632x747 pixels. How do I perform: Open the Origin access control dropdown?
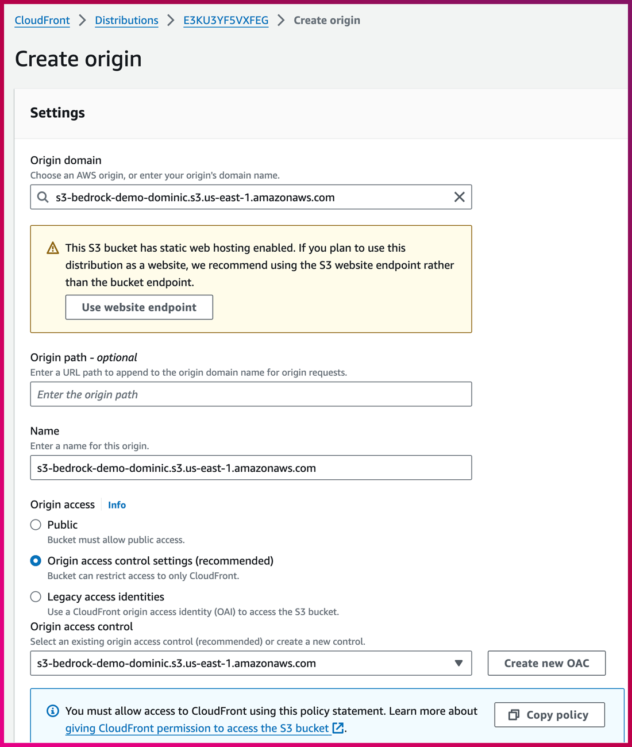point(241,663)
